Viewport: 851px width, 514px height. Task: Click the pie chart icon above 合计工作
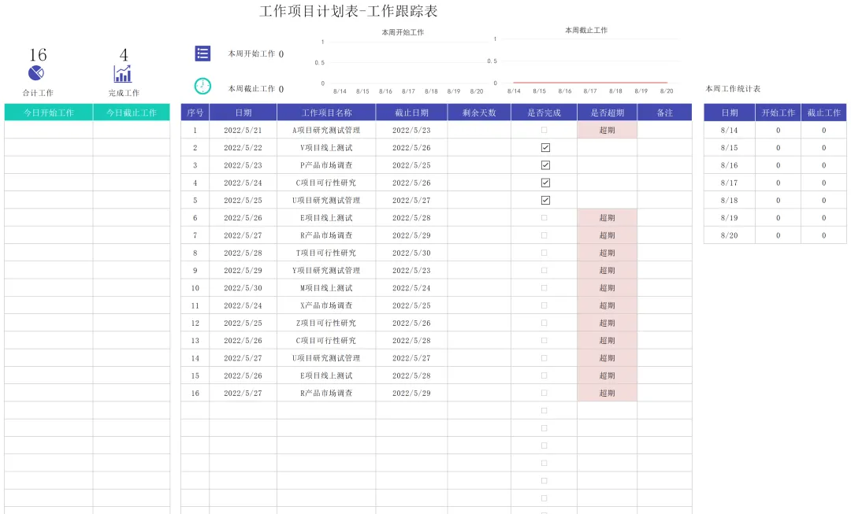pyautogui.click(x=35, y=72)
